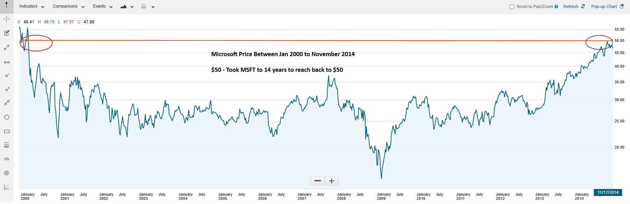The image size is (630, 204).
Task: Zoom in with the plus button
Action: (x=332, y=181)
